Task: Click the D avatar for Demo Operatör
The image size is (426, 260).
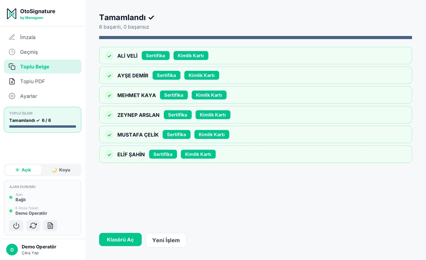Action: tap(12, 250)
